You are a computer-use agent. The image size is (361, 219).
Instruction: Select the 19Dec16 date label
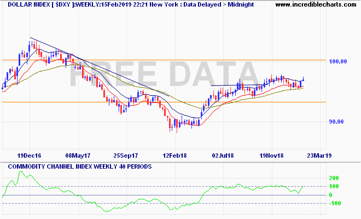coord(29,155)
